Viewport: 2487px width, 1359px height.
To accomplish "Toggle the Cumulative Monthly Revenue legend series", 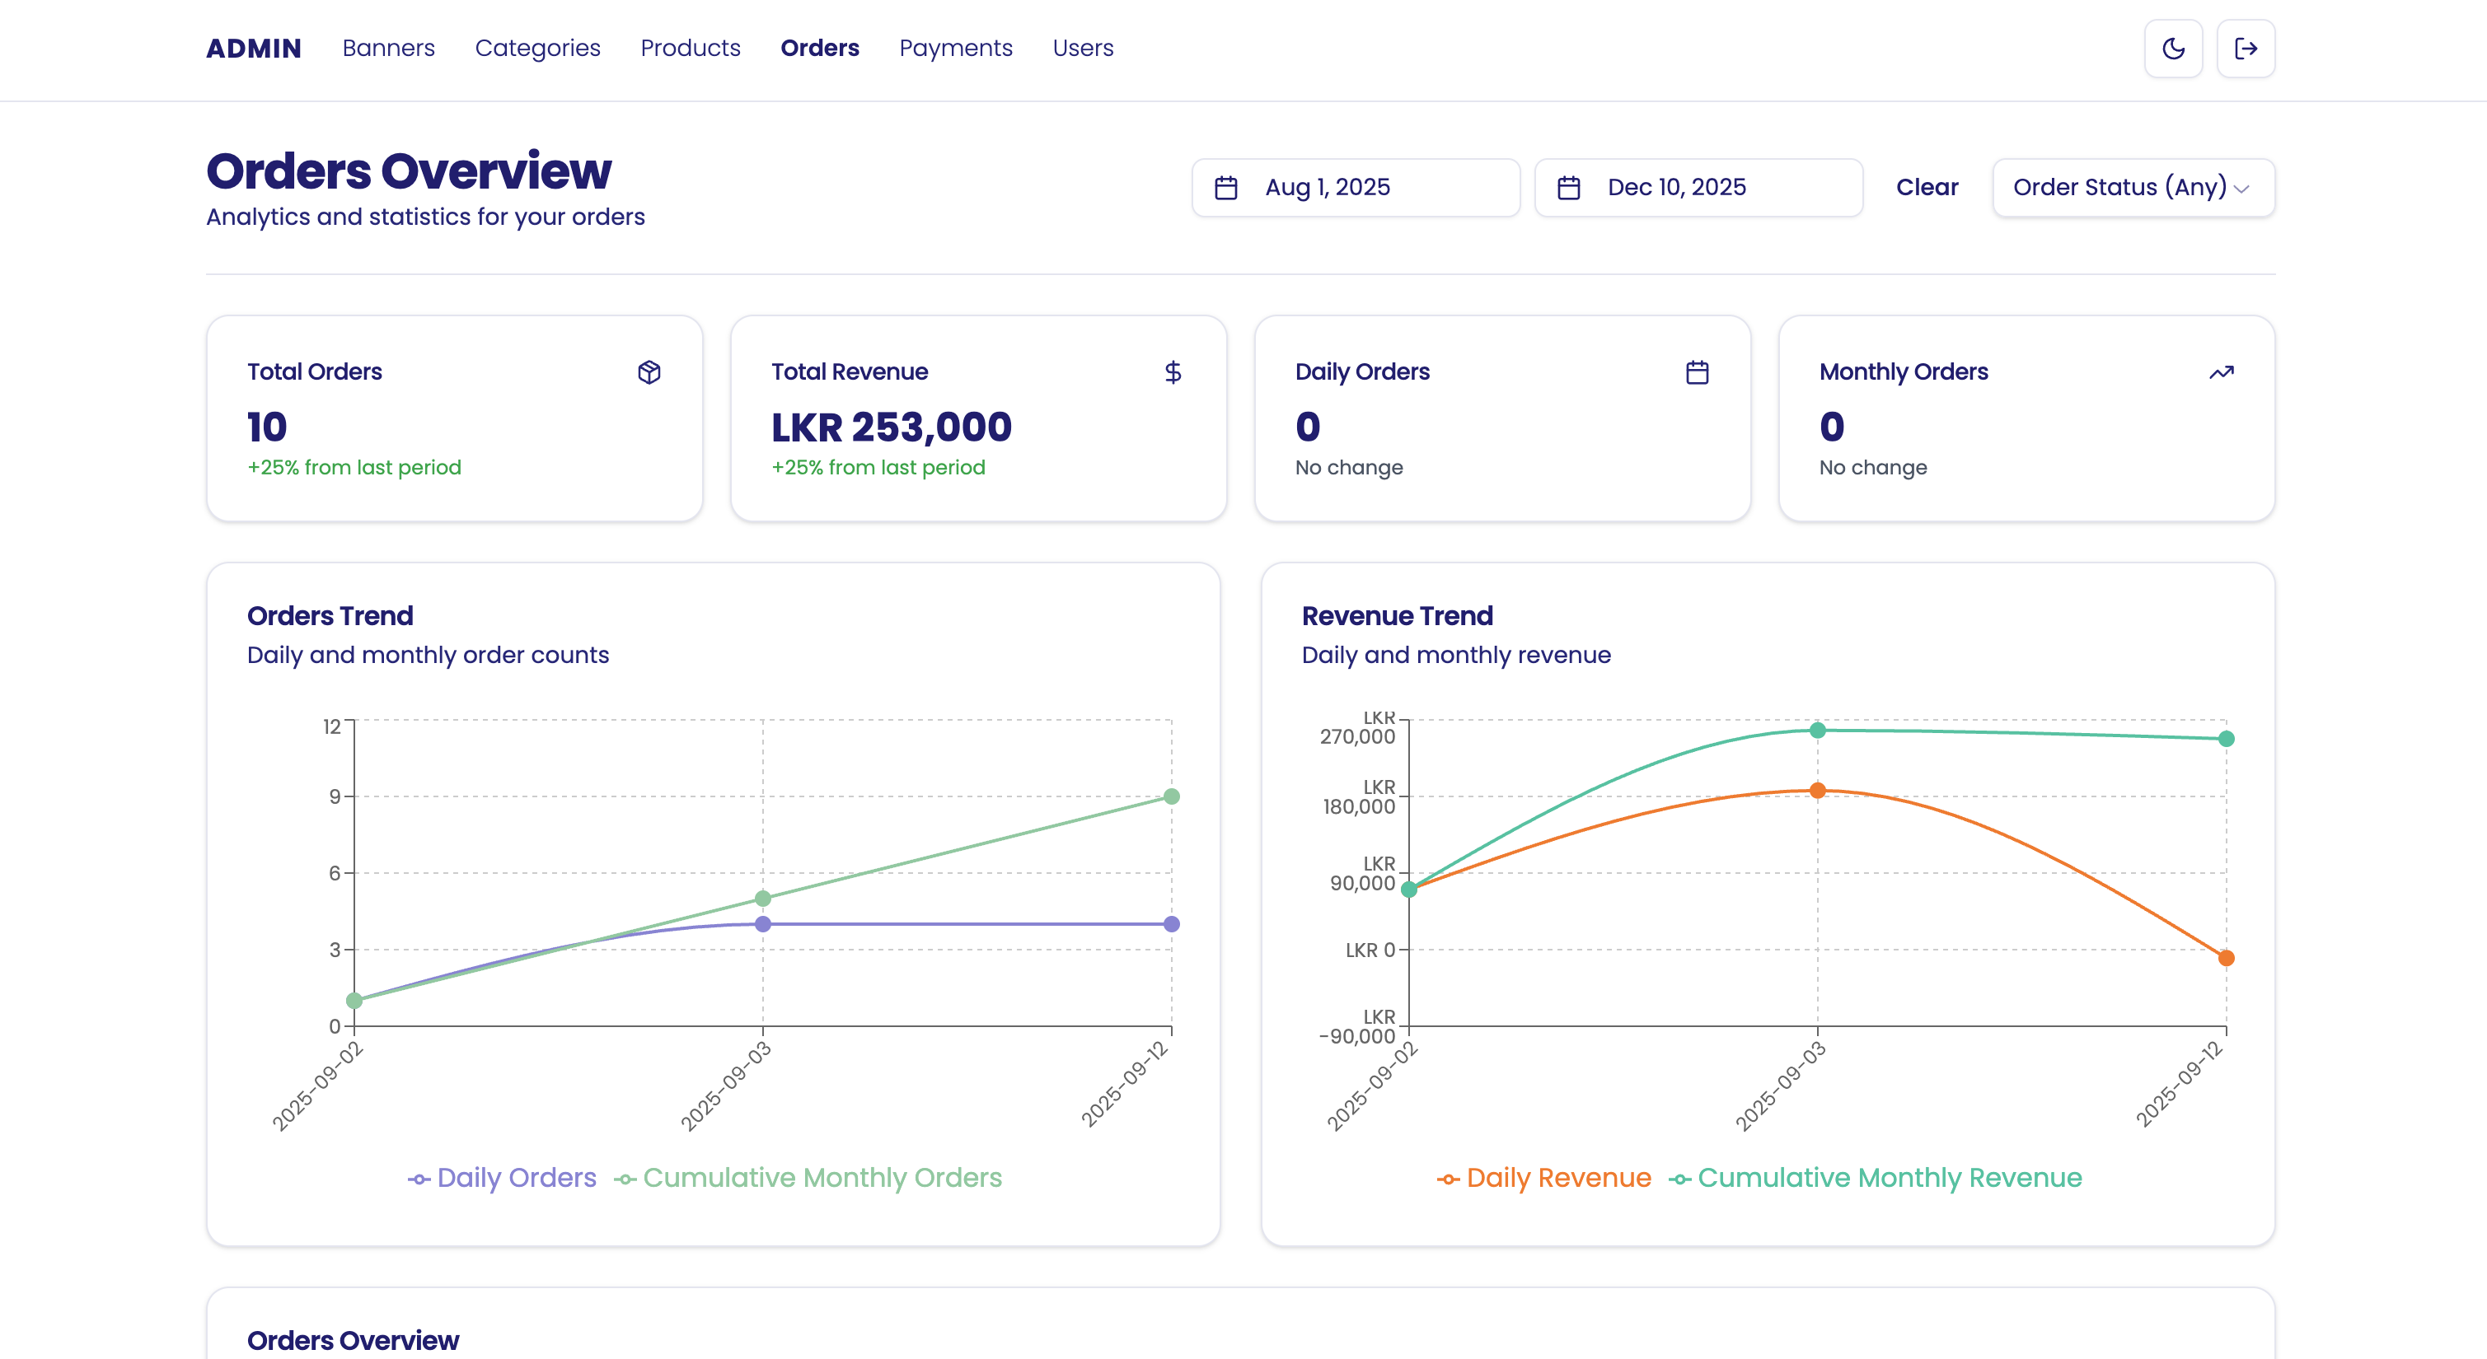I will tap(1889, 1178).
